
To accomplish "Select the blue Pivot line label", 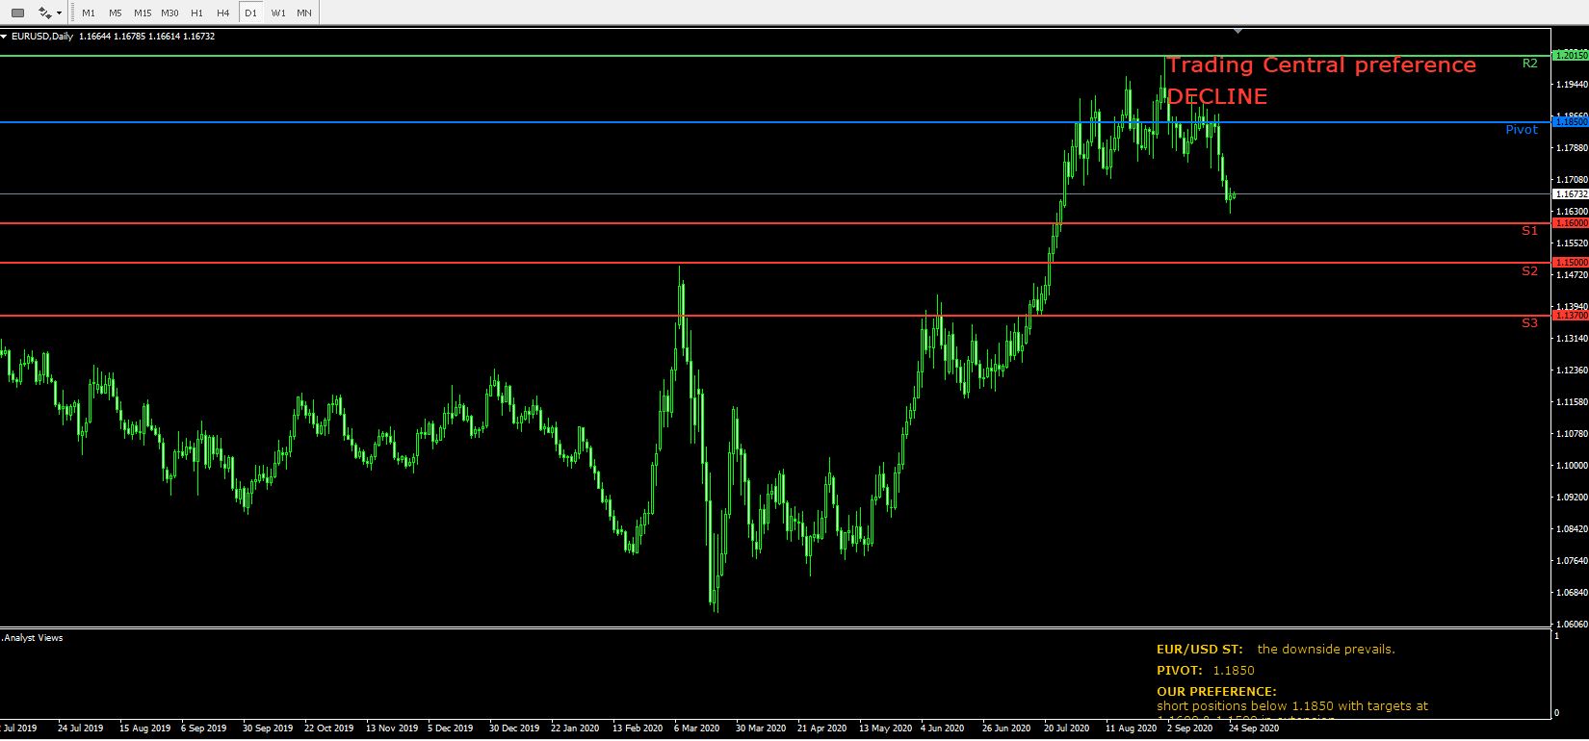I will (1522, 130).
